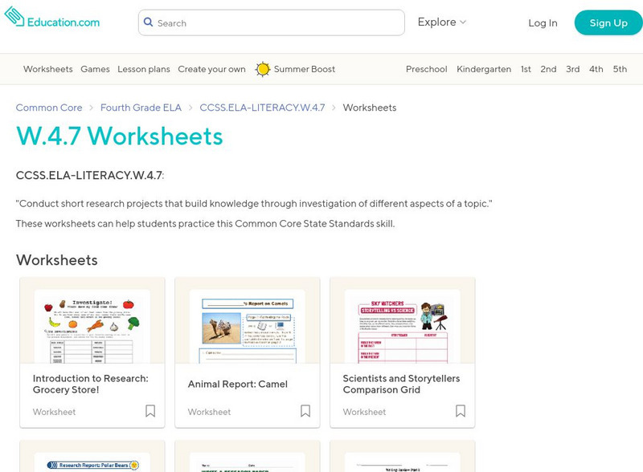This screenshot has height=472, width=643.
Task: Select the 3rd grade link
Action: point(573,69)
